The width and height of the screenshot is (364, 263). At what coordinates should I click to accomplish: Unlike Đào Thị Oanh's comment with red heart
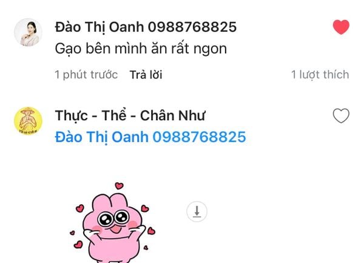pyautogui.click(x=341, y=27)
